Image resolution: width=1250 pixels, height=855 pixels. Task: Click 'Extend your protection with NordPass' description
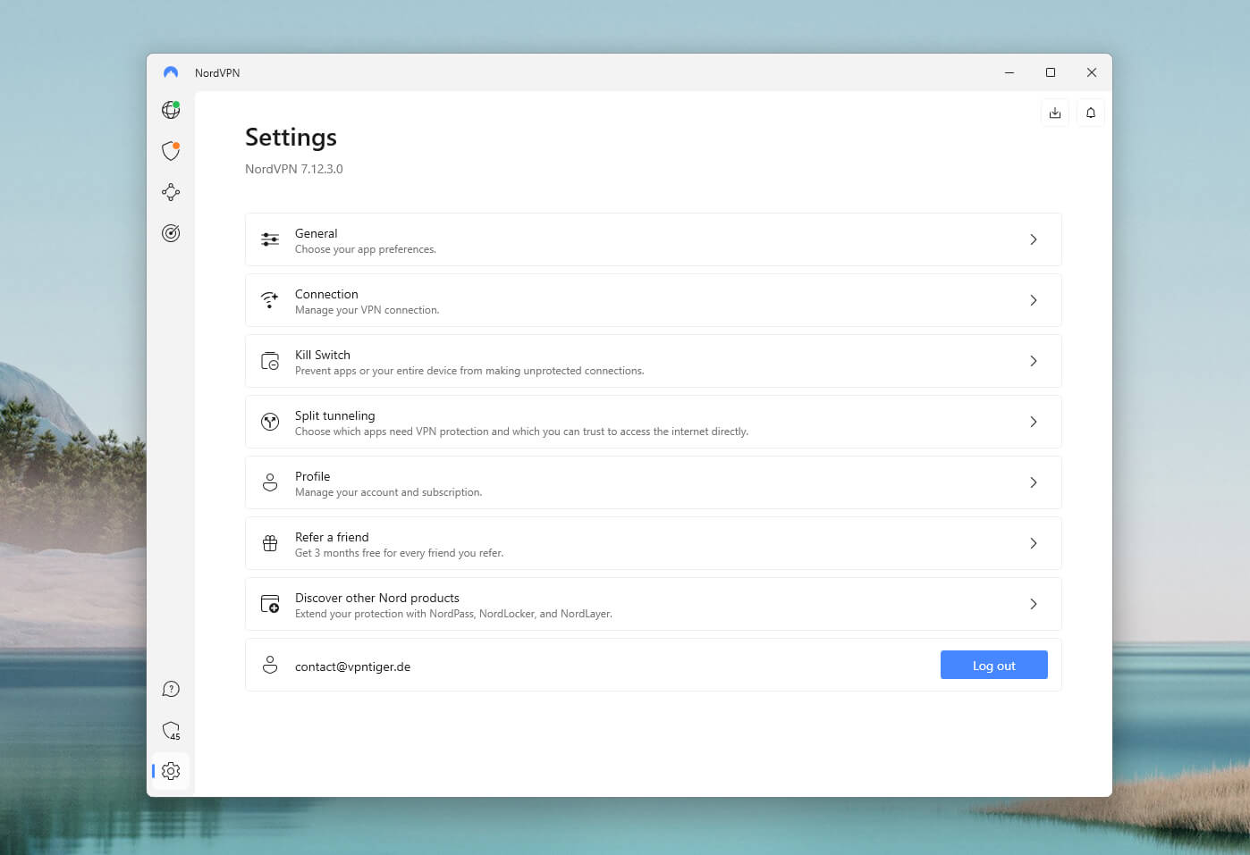[x=454, y=614]
